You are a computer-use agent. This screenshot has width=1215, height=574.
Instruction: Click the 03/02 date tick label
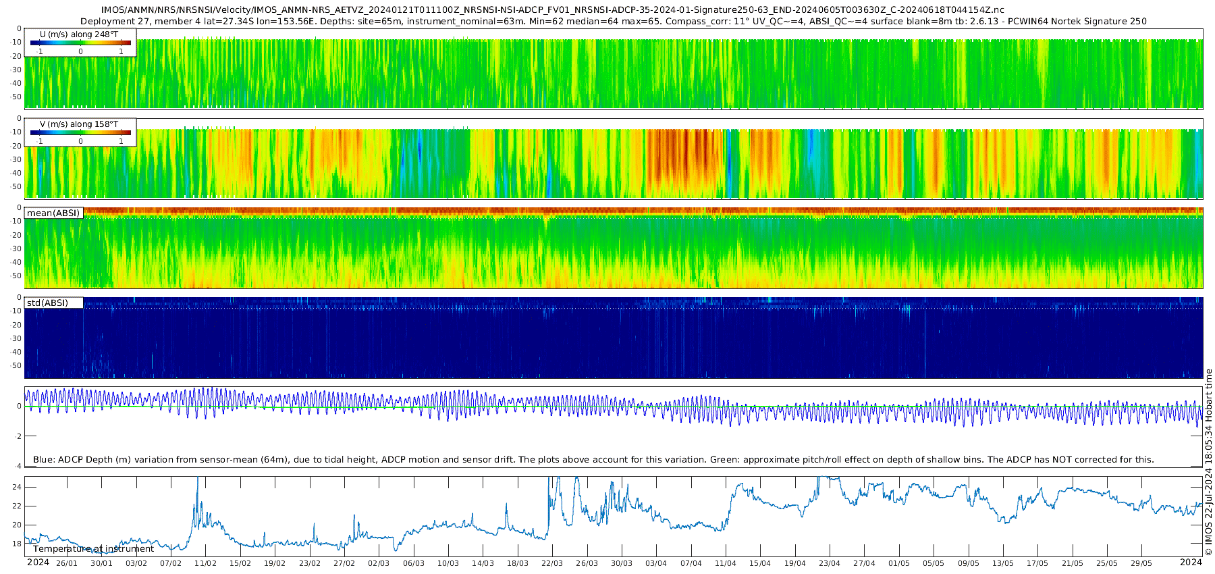point(136,563)
